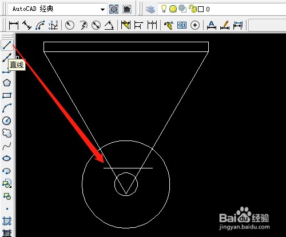
Task: Select the Arc drawing tool
Action: coord(7,108)
